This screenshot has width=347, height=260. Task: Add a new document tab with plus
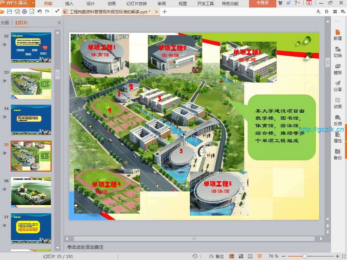click(x=165, y=12)
